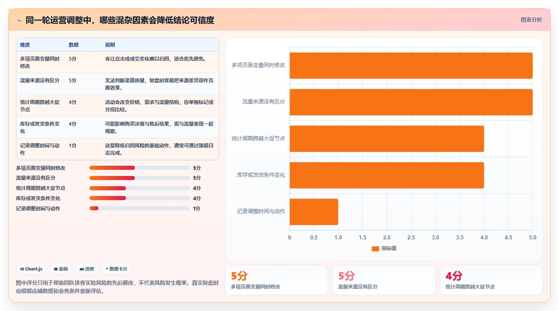Image resolution: width=559 pixels, height=311 pixels.
Task: Click y-axis label 记录调整时间与动作 in chart
Action: click(x=261, y=212)
